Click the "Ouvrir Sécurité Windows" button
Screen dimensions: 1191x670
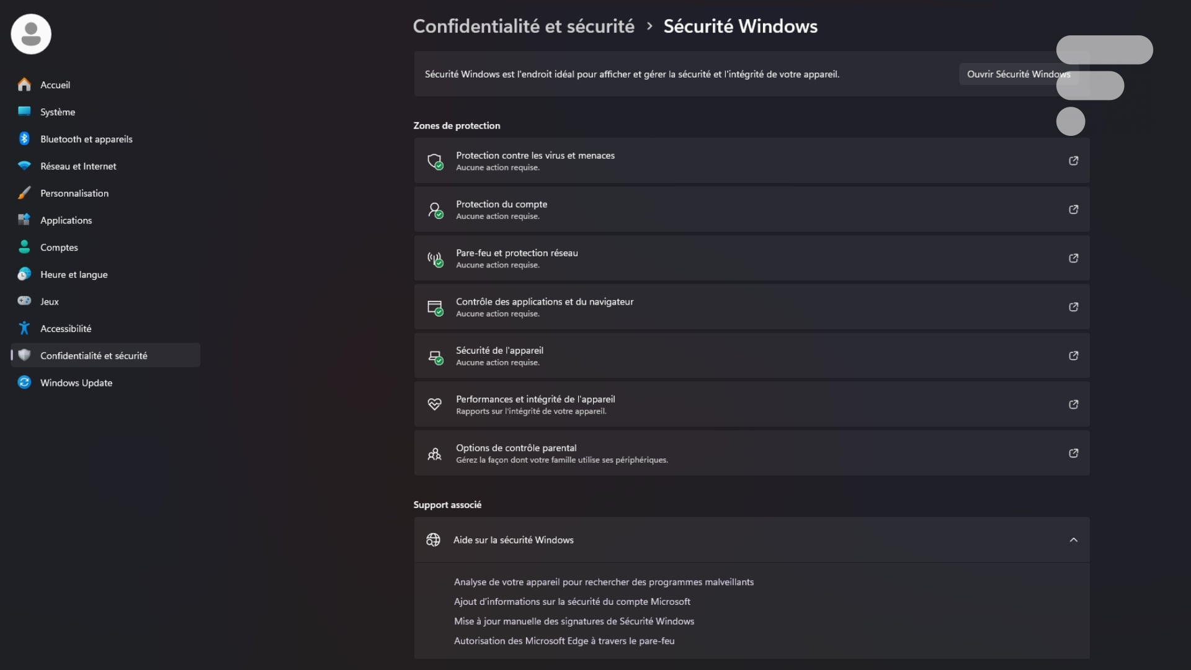tap(1018, 74)
